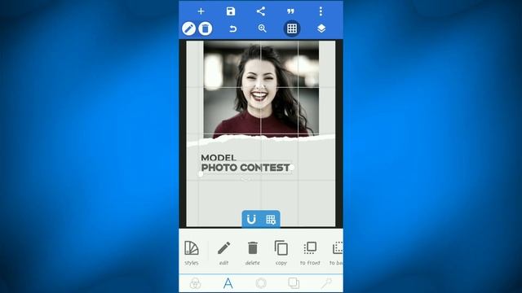522x293 pixels.
Task: Grab the right resize handle of text
Action: (292, 168)
